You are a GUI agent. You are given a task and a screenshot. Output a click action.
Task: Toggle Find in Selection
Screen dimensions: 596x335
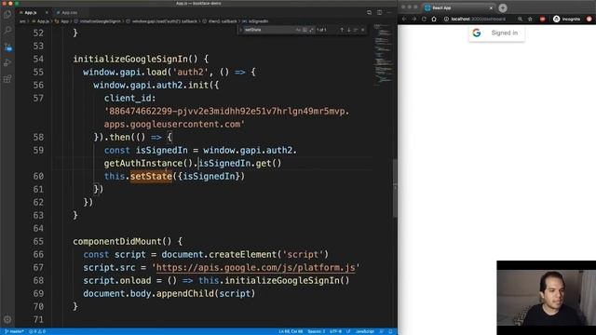(x=356, y=30)
